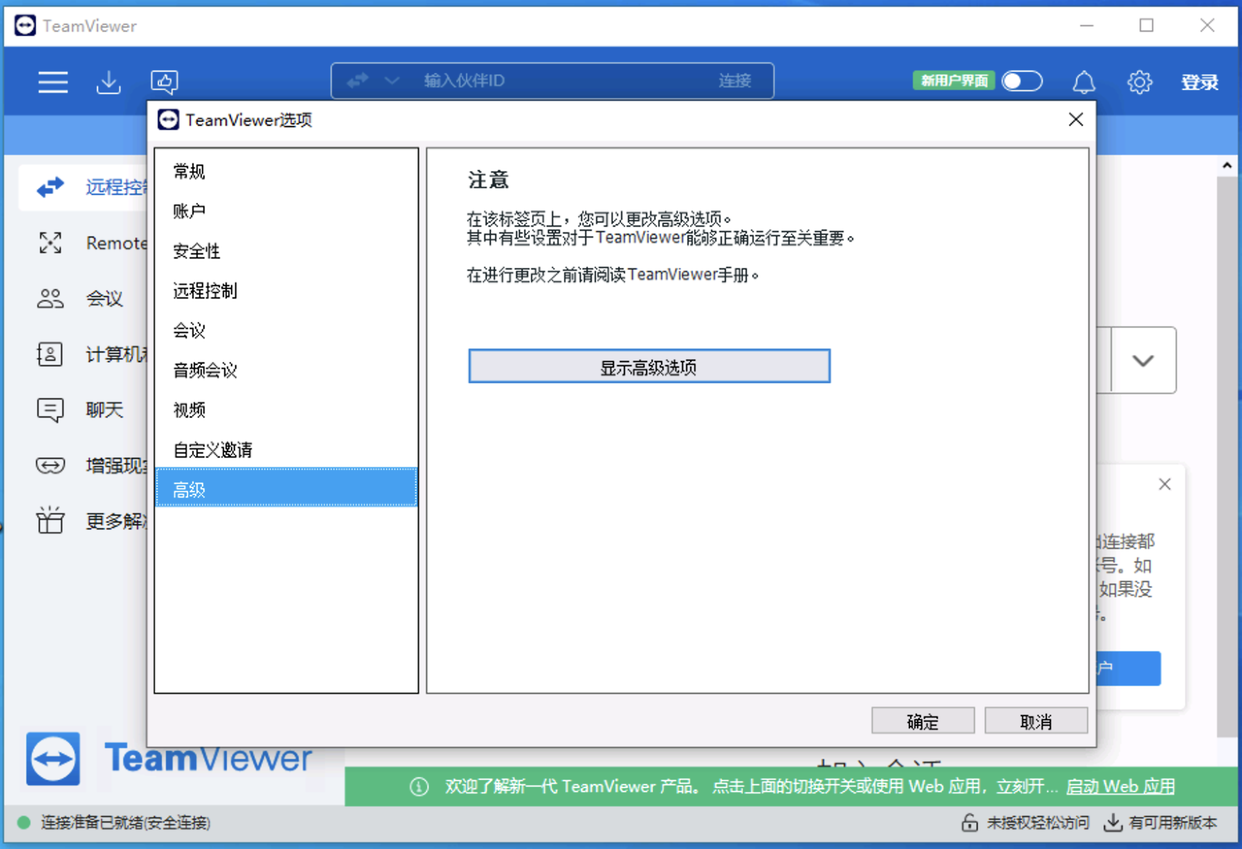Click the main window scrollbar up arrow

[x=1227, y=165]
